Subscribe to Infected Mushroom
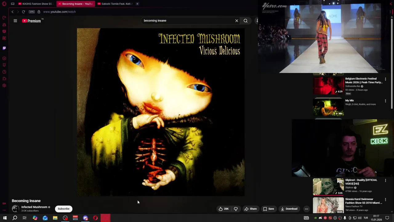 click(x=64, y=209)
